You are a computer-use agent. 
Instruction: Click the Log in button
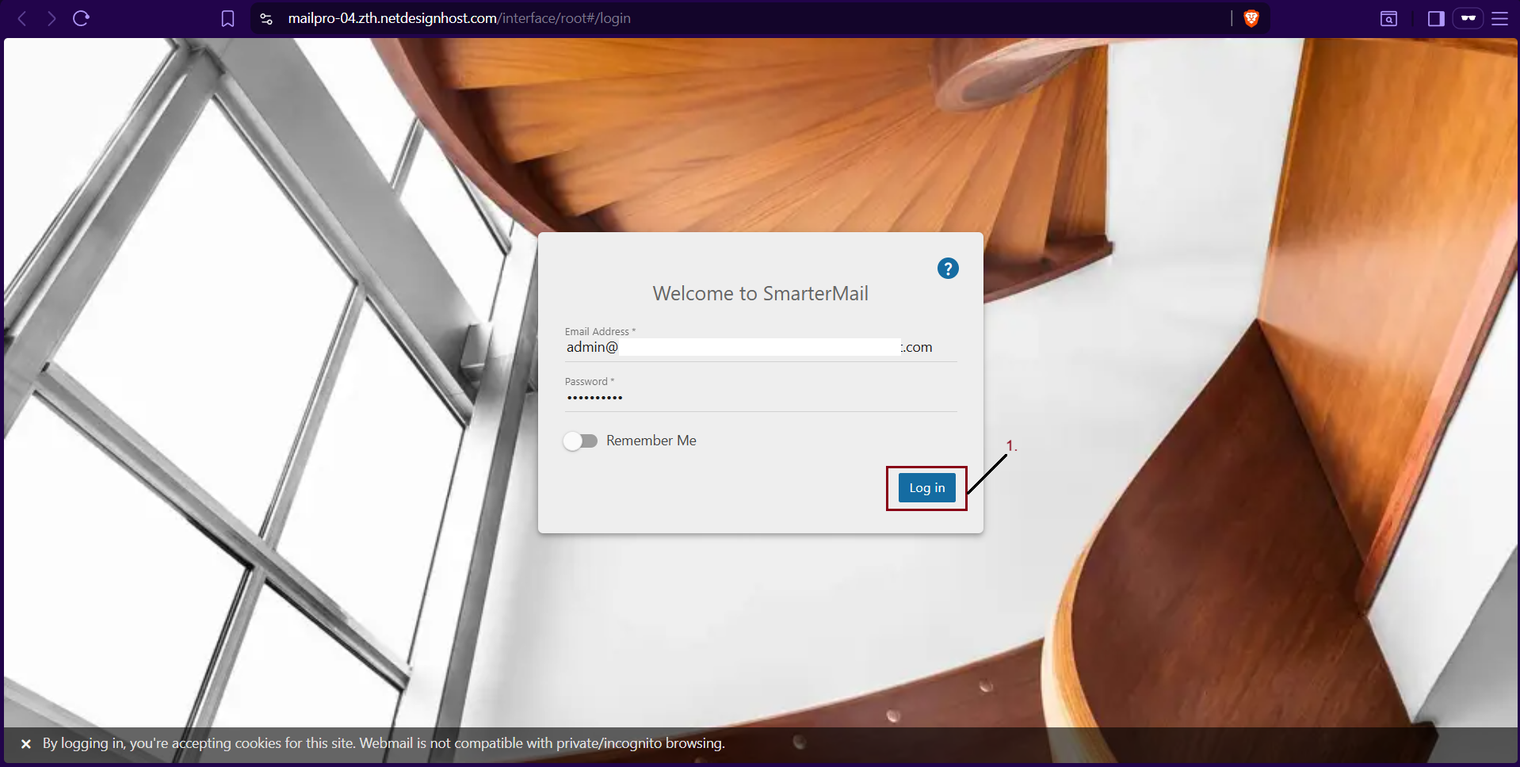point(926,488)
